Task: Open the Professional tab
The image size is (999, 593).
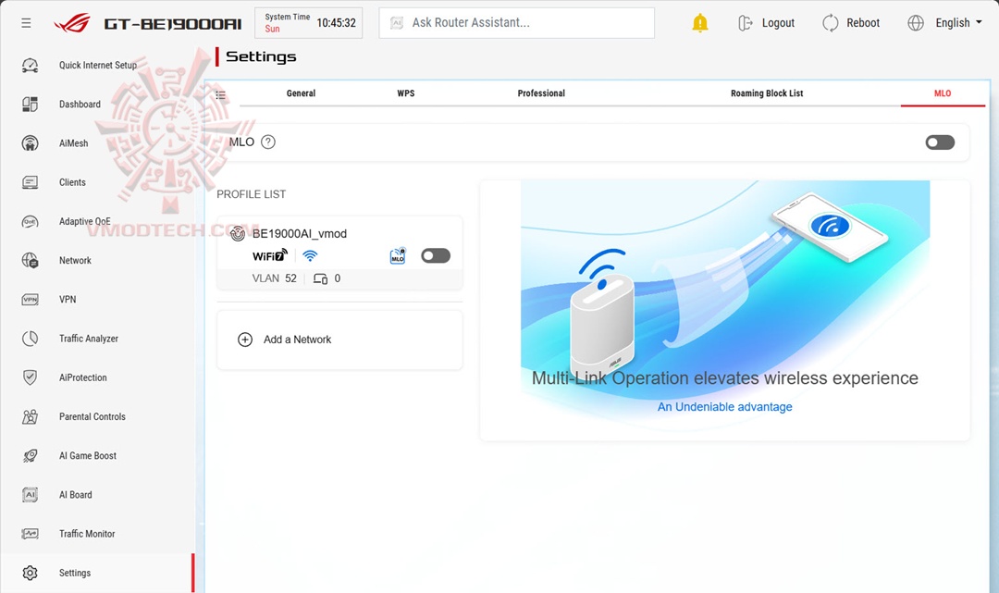Action: pyautogui.click(x=541, y=93)
